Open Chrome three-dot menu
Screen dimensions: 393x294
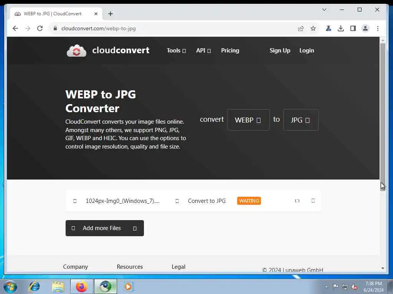point(378,28)
